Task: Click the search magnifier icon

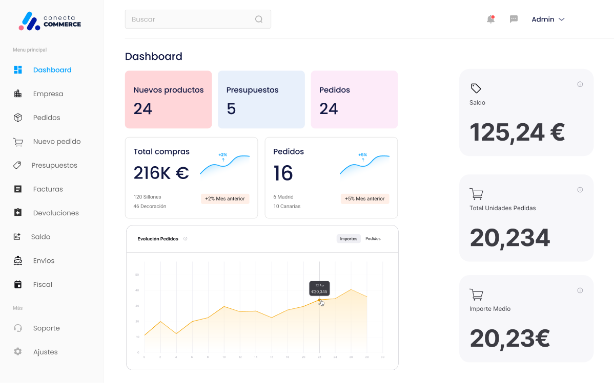Action: click(x=259, y=19)
